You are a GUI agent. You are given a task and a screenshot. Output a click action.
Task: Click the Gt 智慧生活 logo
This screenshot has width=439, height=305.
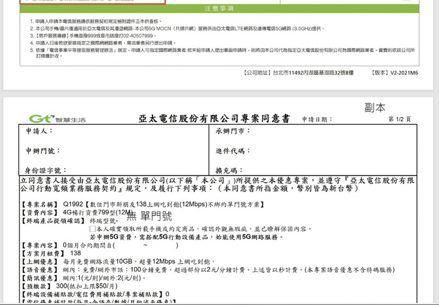[x=57, y=119]
